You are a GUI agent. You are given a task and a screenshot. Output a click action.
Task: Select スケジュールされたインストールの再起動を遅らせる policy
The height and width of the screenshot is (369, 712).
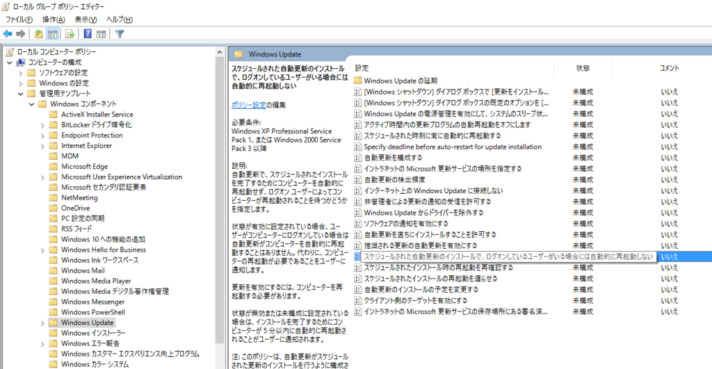coord(430,279)
